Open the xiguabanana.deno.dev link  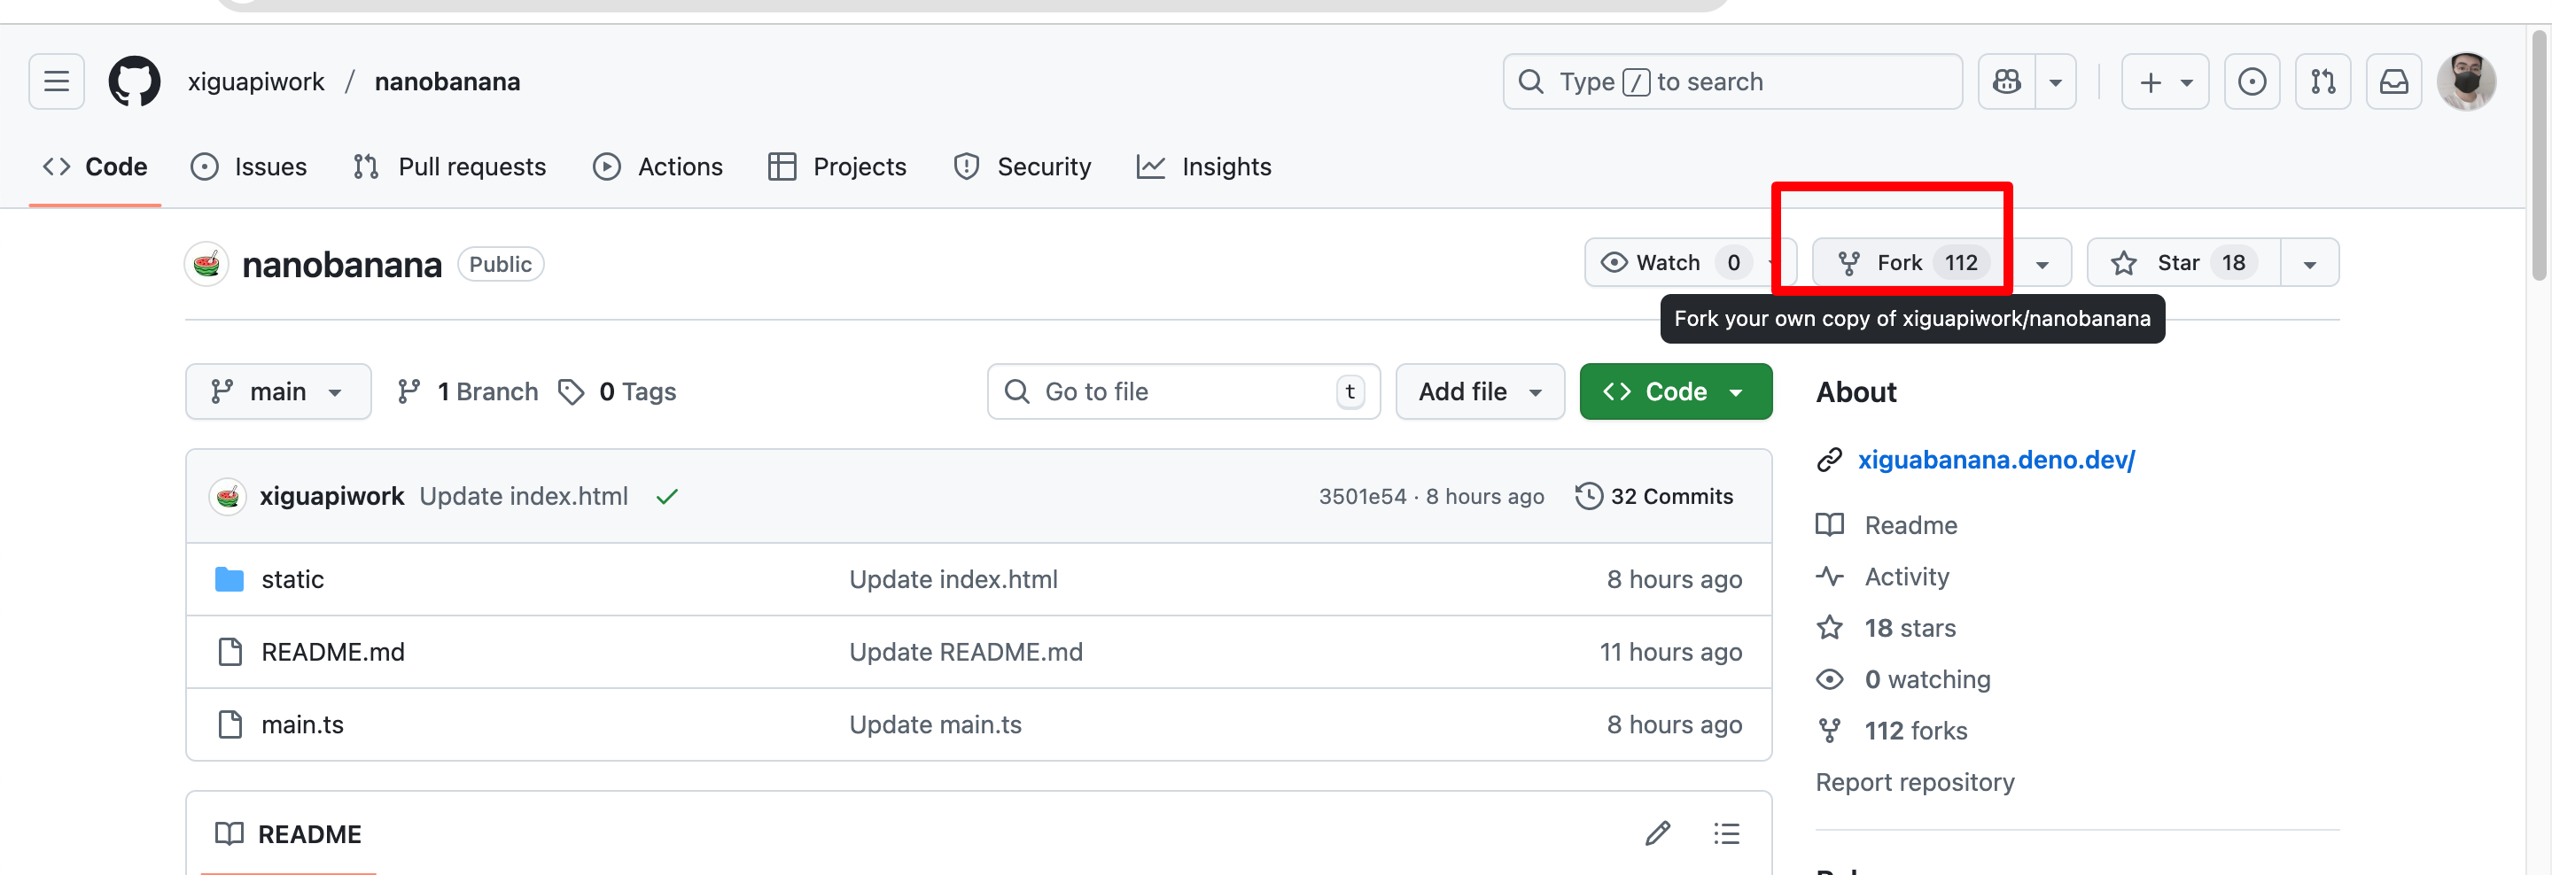(1996, 460)
